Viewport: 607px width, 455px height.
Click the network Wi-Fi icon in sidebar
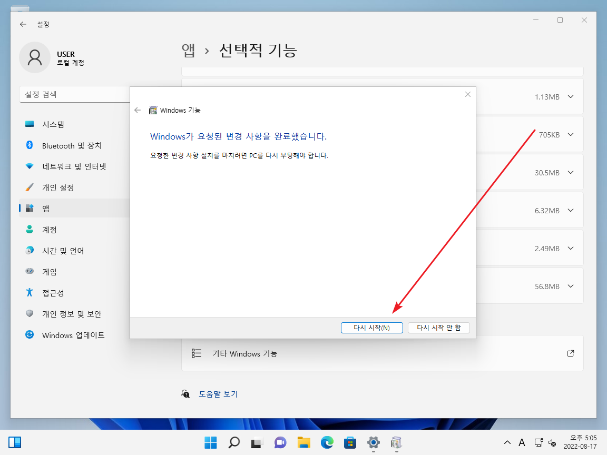pos(30,166)
